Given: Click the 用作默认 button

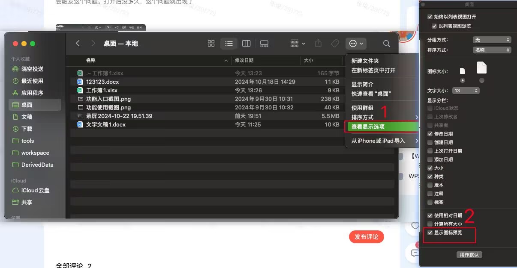Looking at the screenshot, I should pos(469,255).
